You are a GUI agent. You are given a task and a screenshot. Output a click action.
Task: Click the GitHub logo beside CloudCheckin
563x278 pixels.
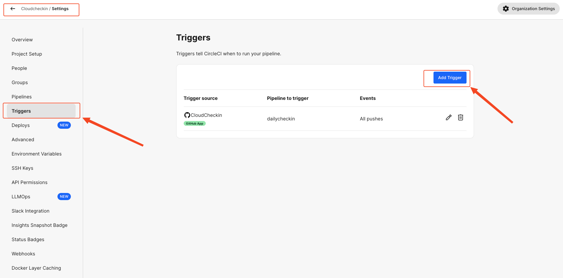tap(187, 115)
